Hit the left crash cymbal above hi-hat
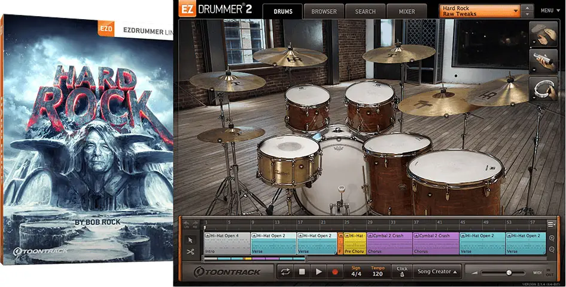This screenshot has width=566, height=287. pyautogui.click(x=227, y=80)
